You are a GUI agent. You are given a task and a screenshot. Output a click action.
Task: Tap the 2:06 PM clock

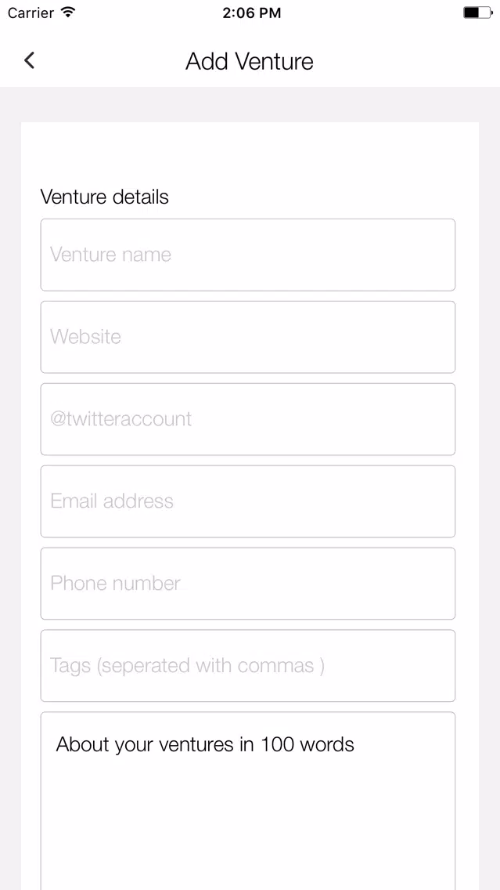251,13
